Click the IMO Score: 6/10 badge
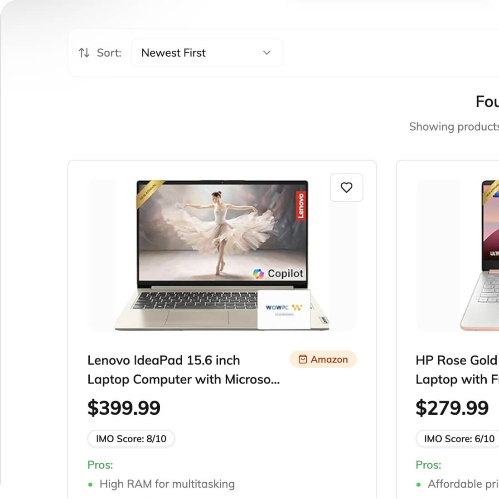Screen dimensions: 499x499 click(x=459, y=439)
